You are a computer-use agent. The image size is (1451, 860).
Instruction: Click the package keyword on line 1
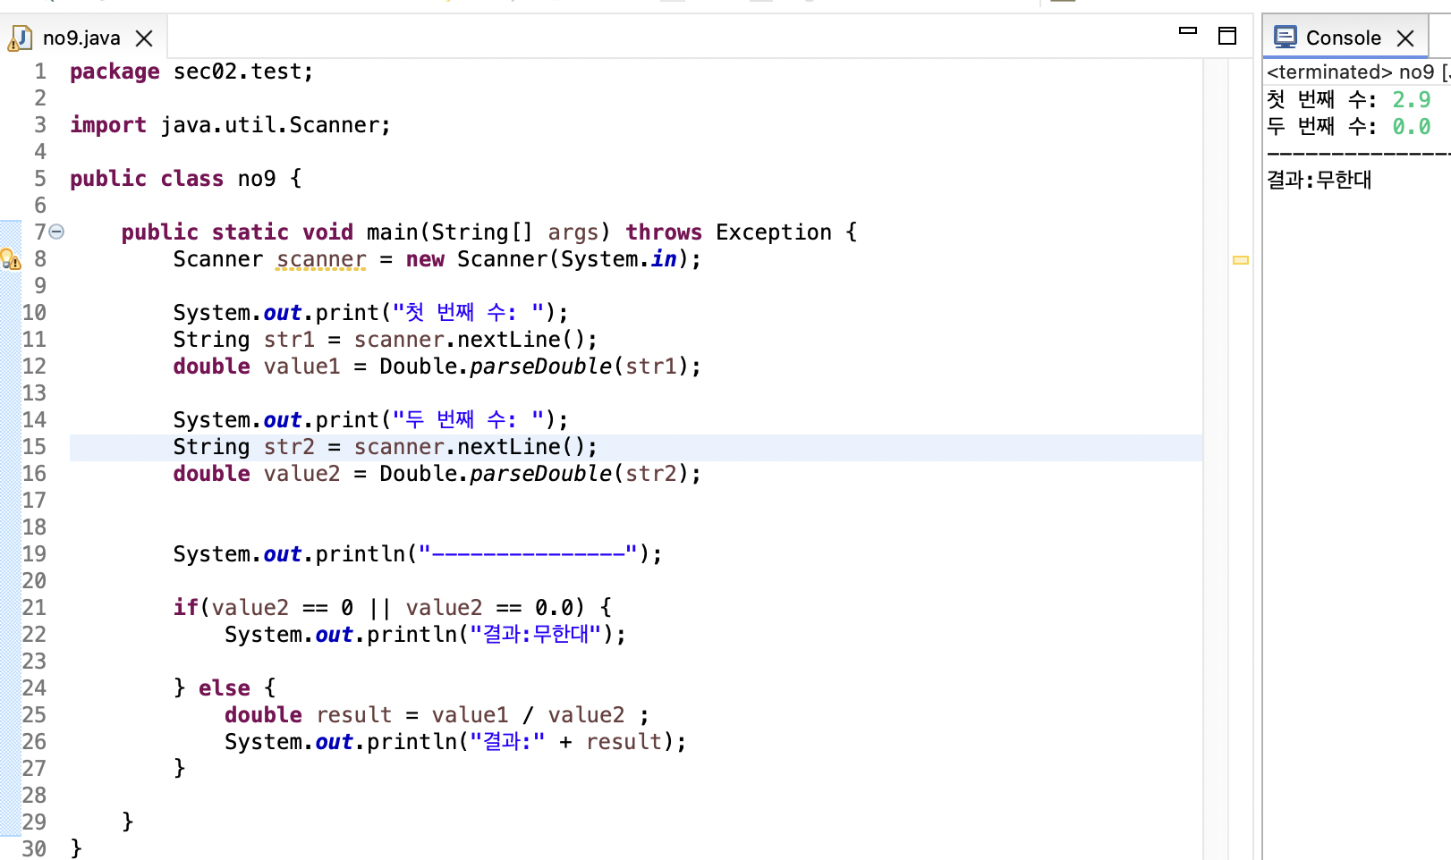[115, 72]
